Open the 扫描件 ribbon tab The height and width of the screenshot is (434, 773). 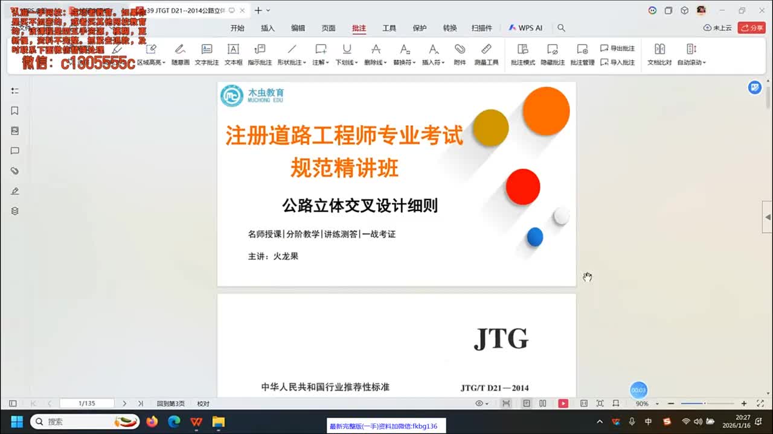coord(482,28)
